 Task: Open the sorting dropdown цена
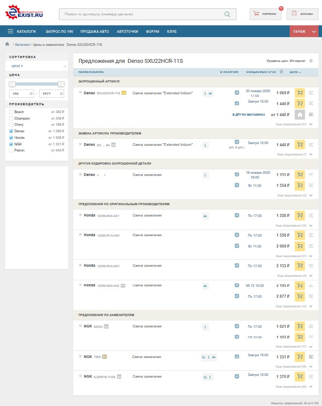(x=37, y=66)
